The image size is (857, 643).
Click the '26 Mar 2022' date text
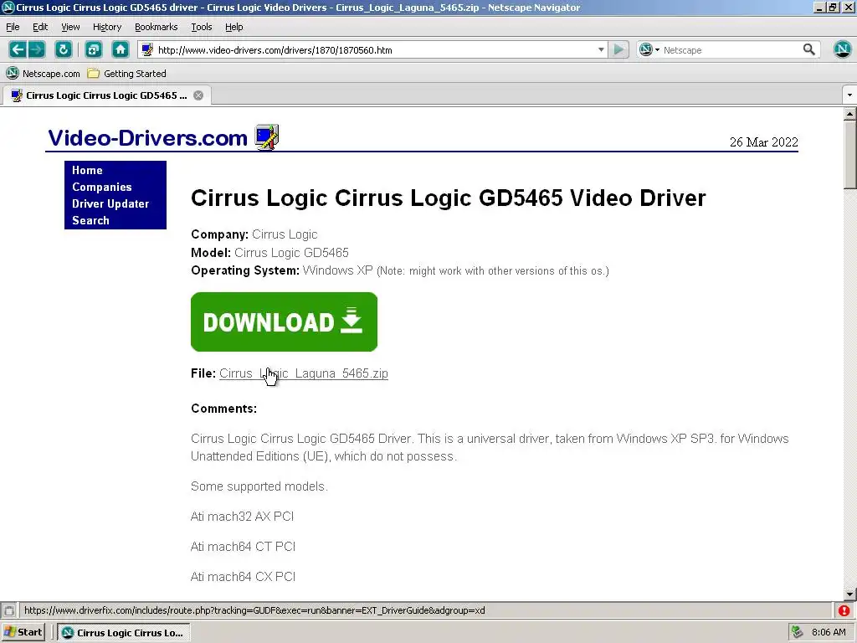(763, 142)
